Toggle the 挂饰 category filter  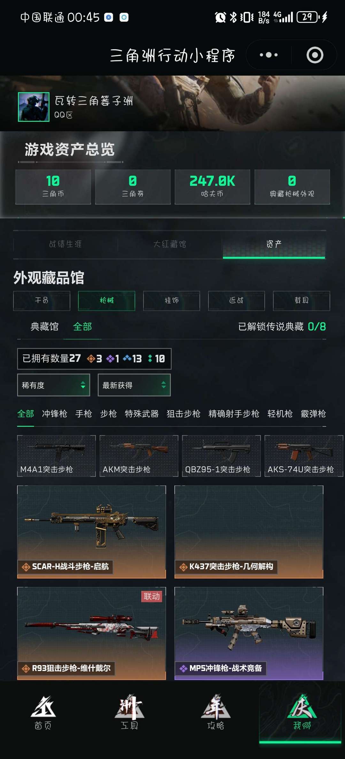pyautogui.click(x=172, y=301)
